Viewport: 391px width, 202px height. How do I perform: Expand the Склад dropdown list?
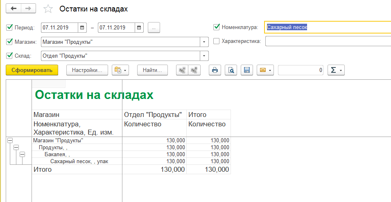204,56
